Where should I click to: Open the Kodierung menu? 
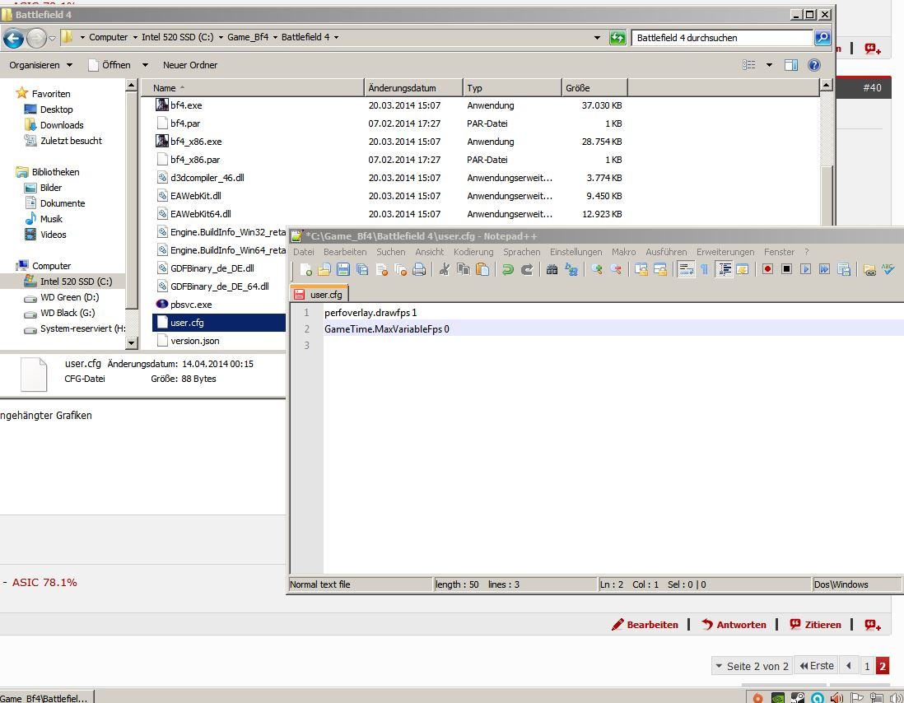point(473,252)
